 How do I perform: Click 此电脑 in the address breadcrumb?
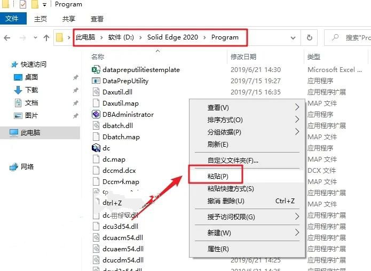tap(85, 37)
